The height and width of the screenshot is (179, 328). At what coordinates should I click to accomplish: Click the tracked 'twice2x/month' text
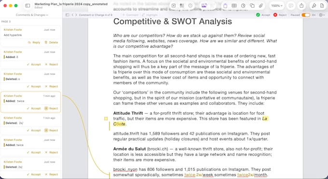click(x=252, y=175)
